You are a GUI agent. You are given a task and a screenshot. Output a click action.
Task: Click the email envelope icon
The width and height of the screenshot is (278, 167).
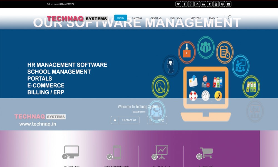[x=229, y=4]
